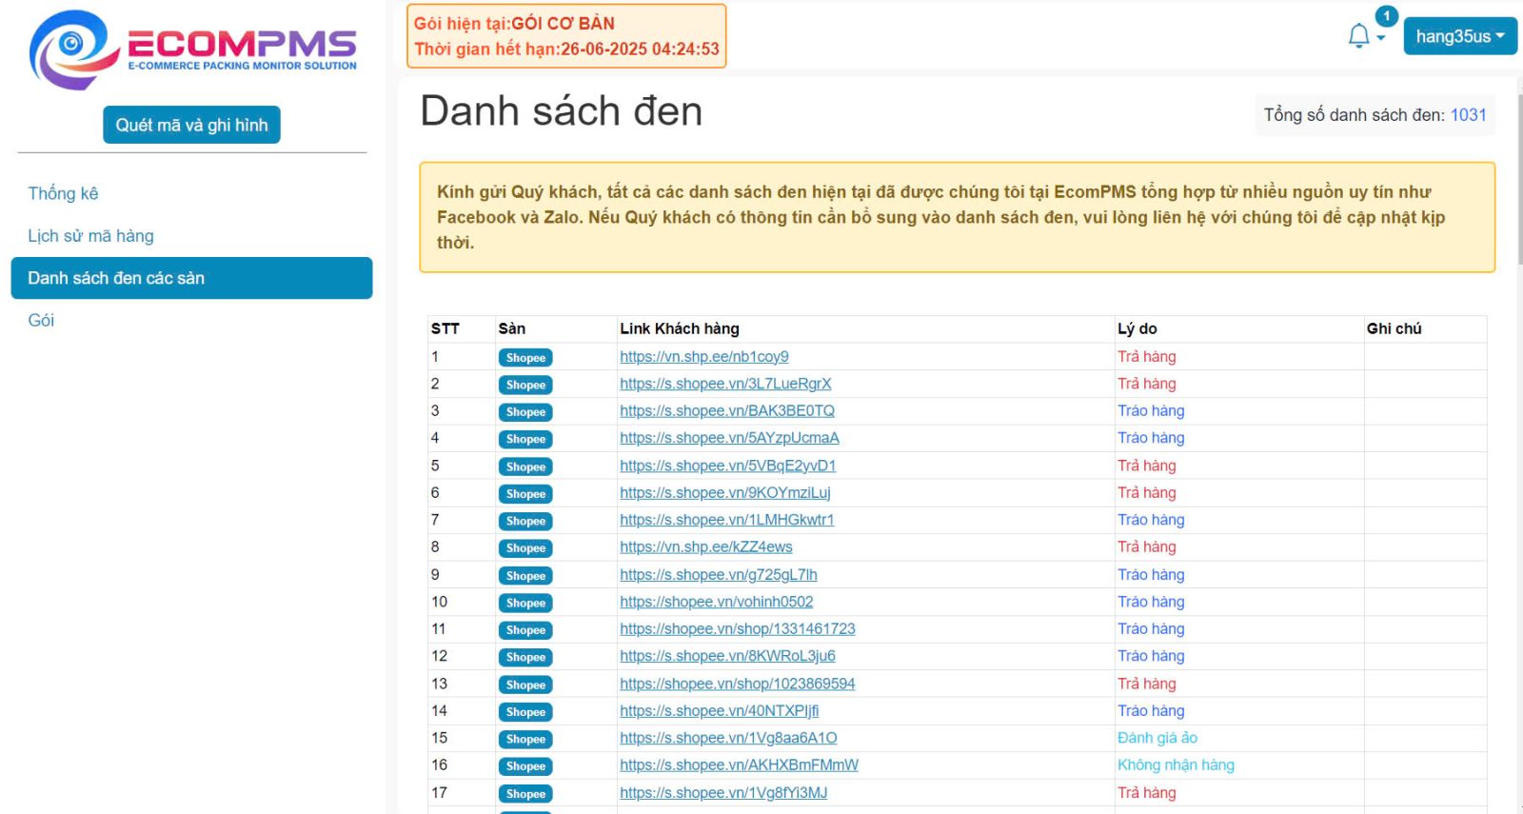Open link https://s.shopee.vn/BAK3BE0TQ

(727, 411)
